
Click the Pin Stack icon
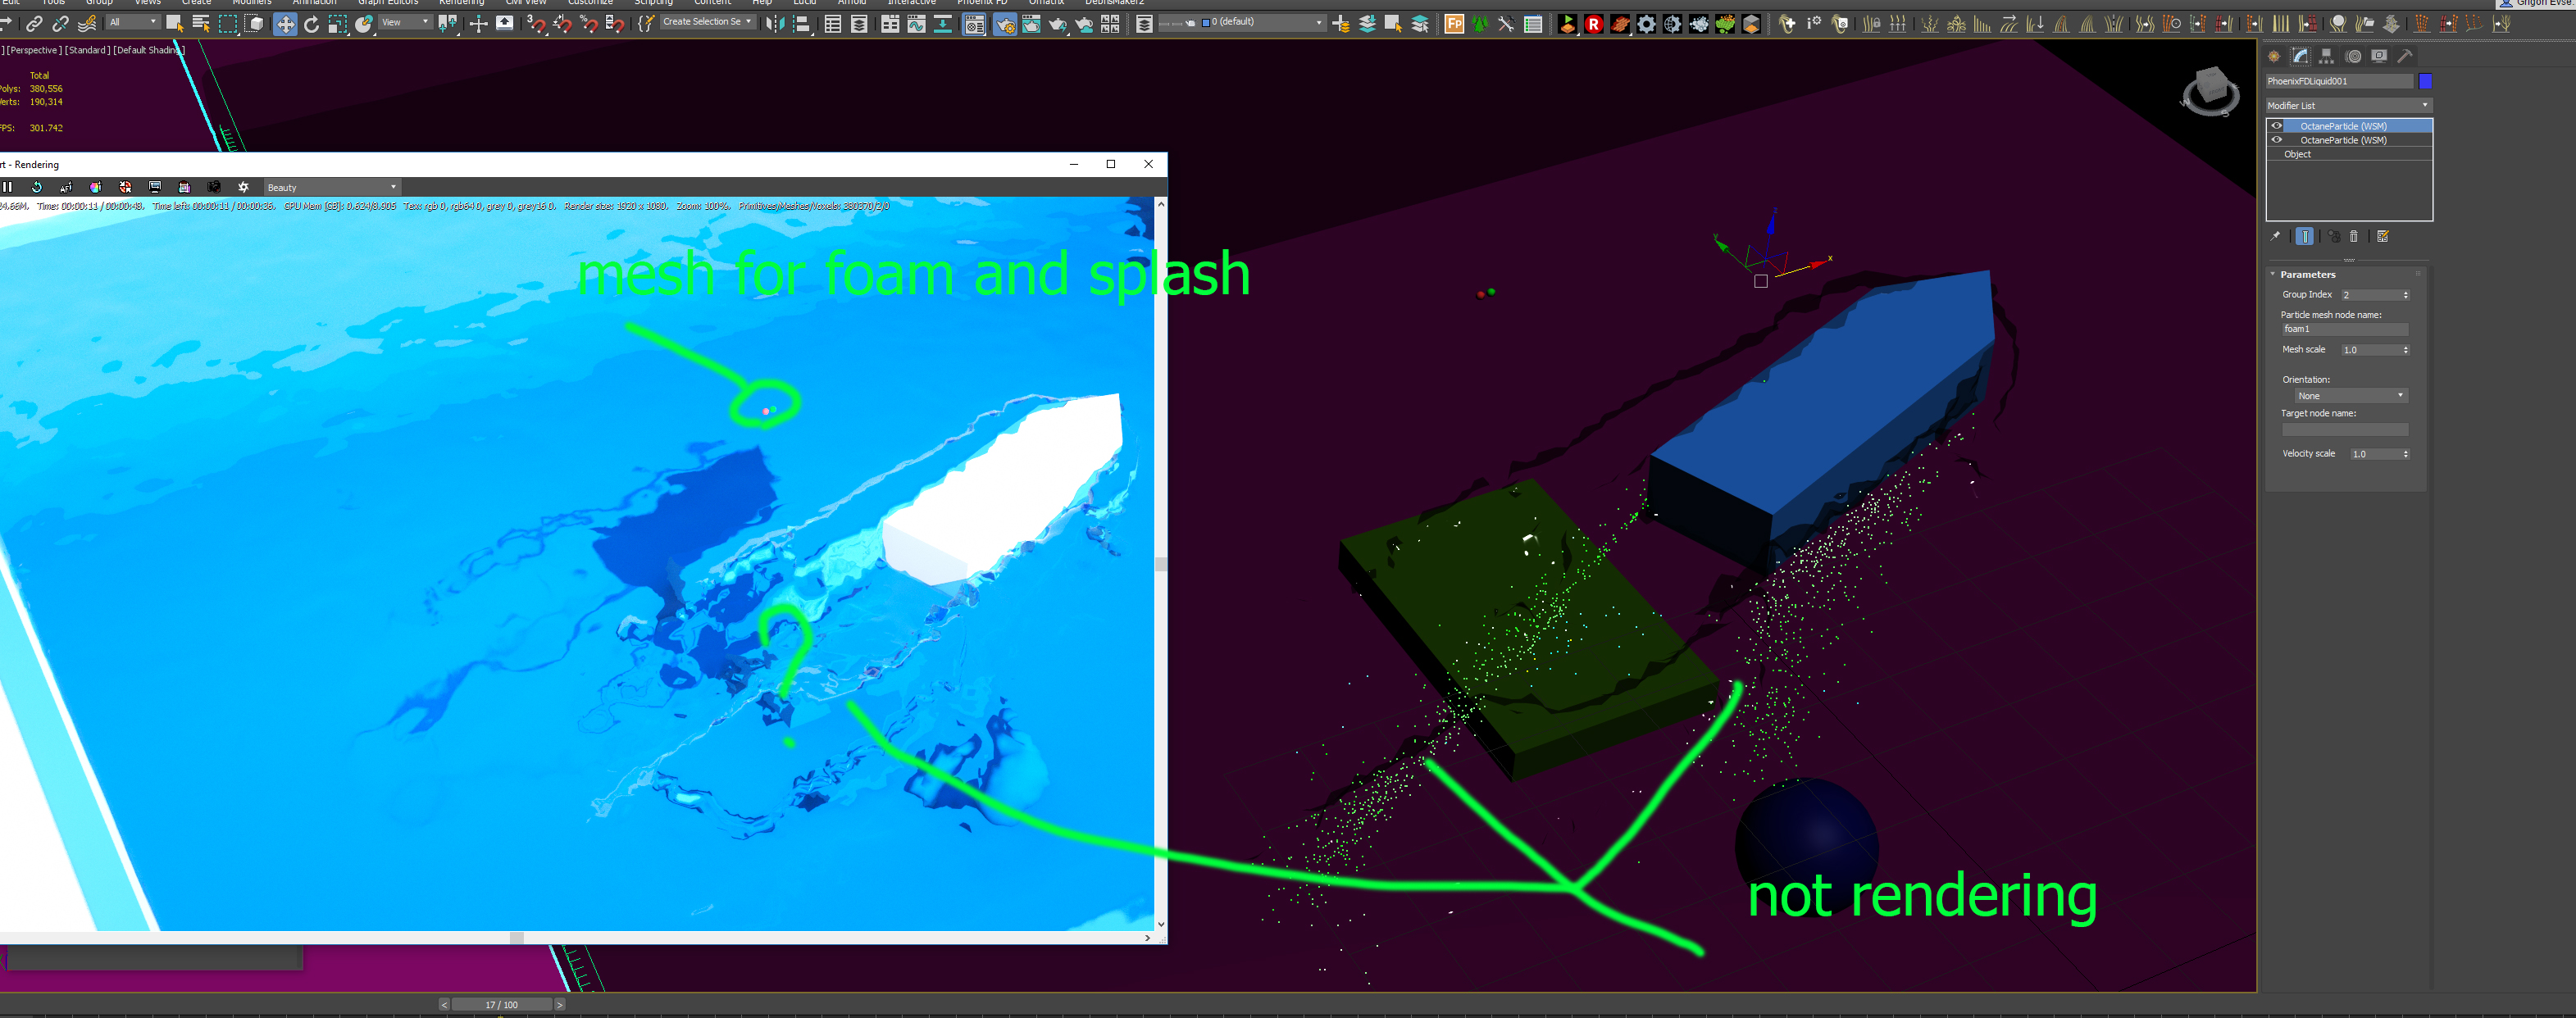2275,237
